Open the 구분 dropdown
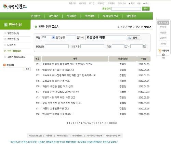This screenshot has width=171, height=144. pos(48,37)
